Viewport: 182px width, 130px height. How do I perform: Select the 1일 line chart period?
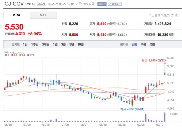click(25, 44)
